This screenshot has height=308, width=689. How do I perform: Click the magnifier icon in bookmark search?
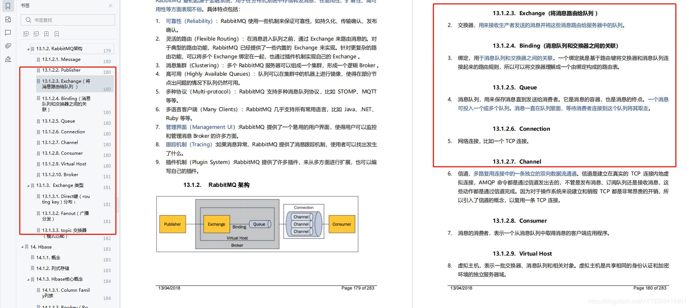28,20
